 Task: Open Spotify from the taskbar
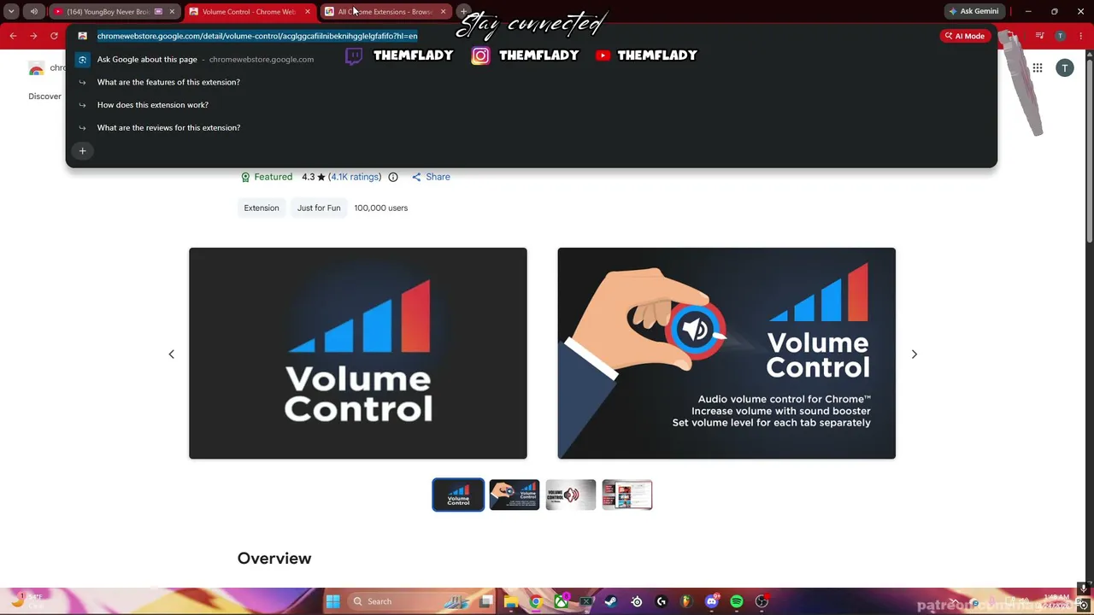point(736,601)
